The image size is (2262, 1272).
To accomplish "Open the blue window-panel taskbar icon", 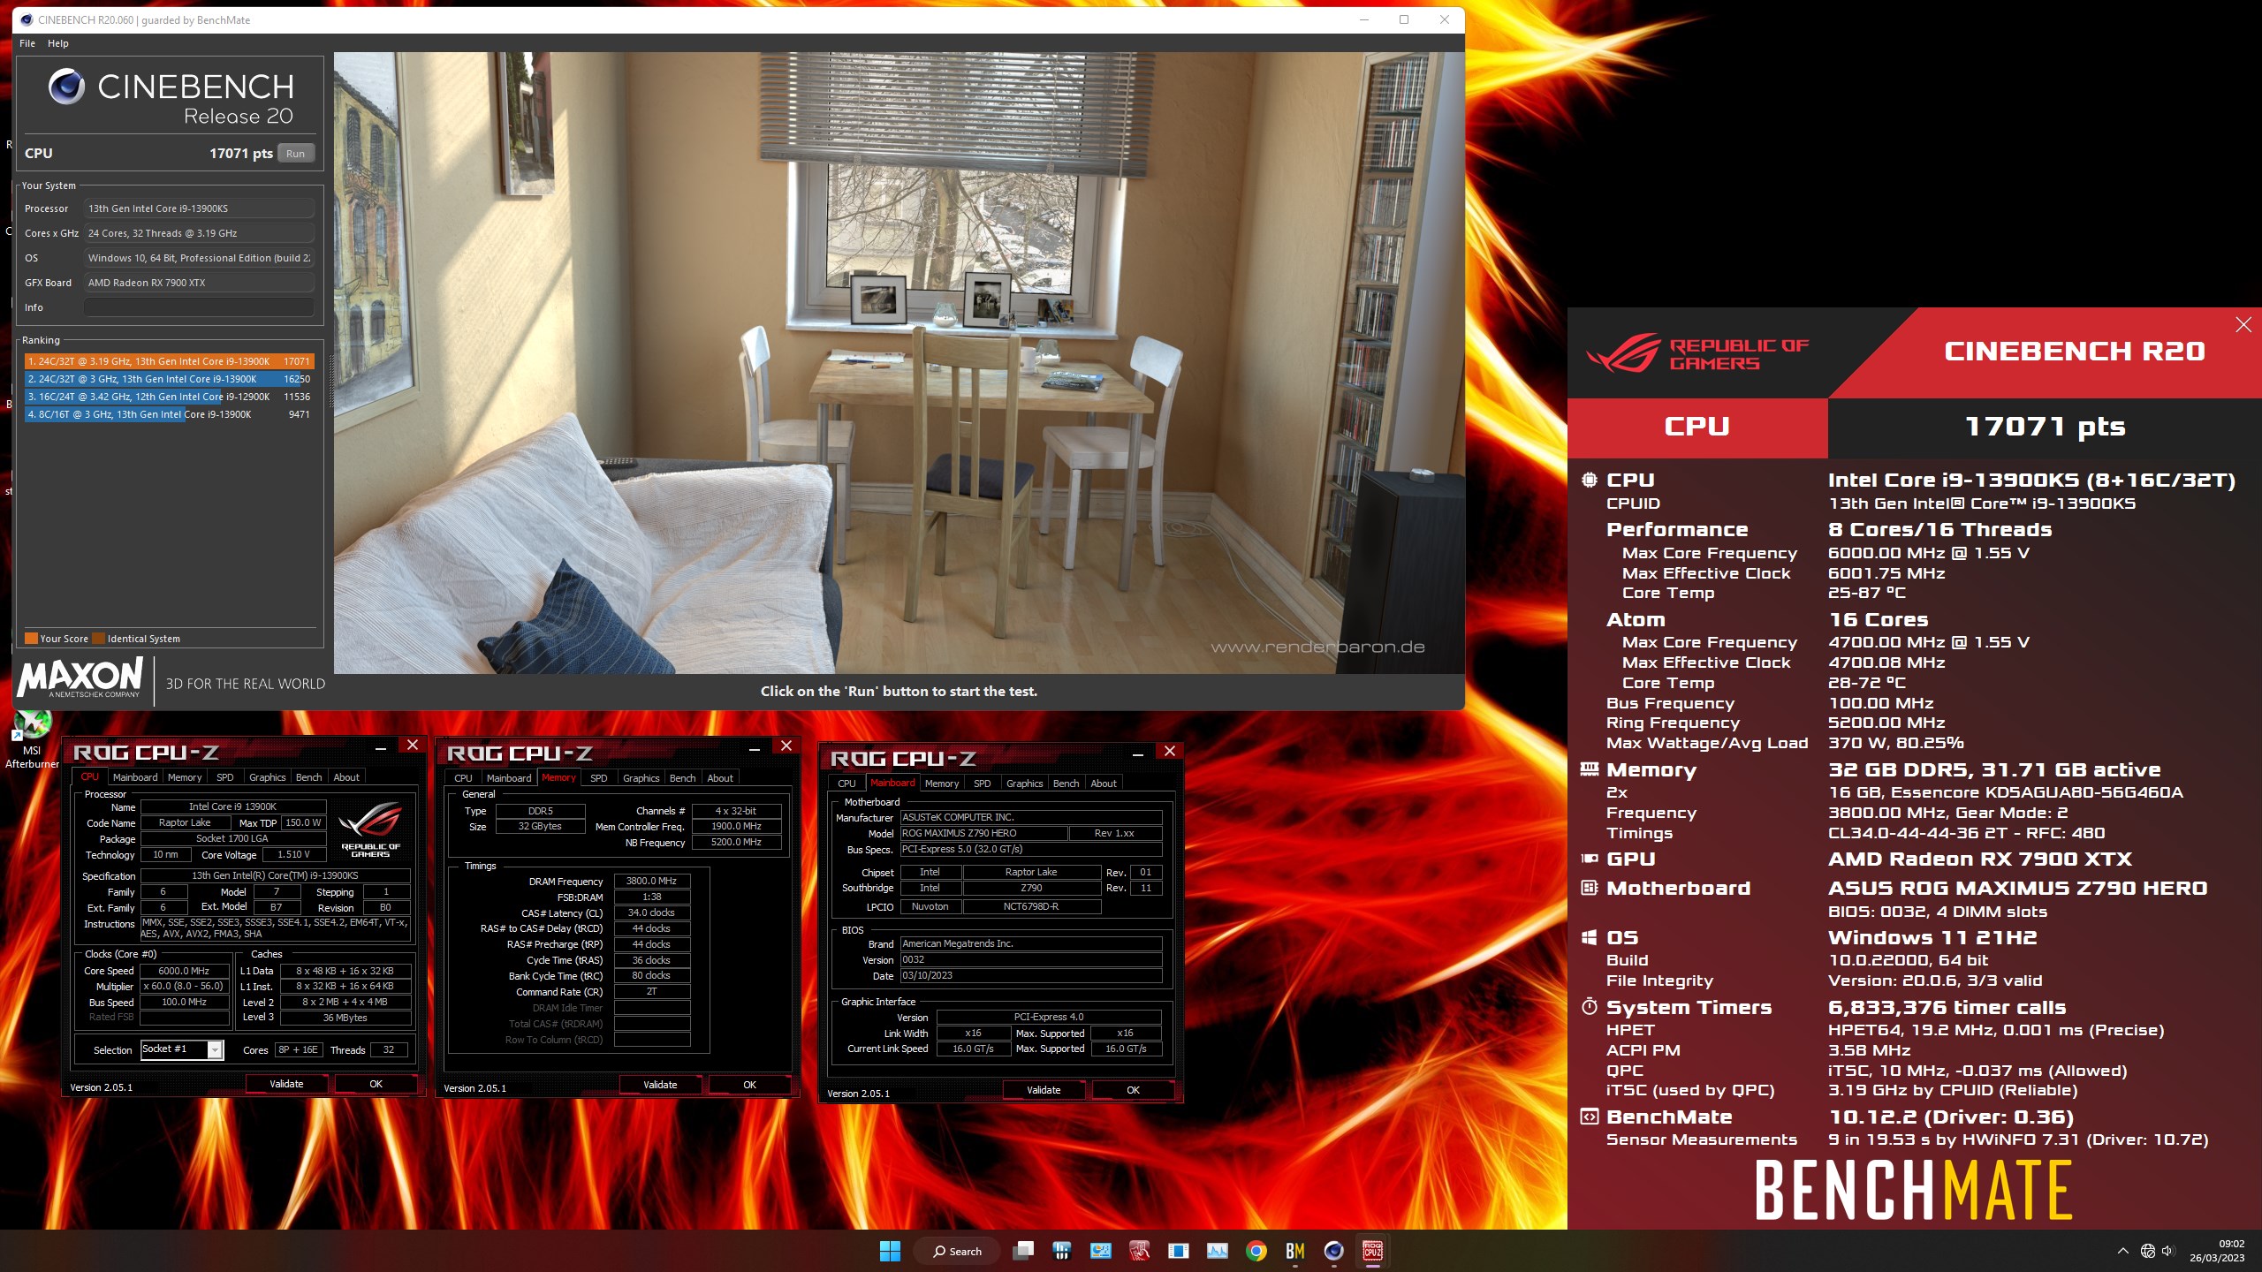I will coord(1178,1251).
